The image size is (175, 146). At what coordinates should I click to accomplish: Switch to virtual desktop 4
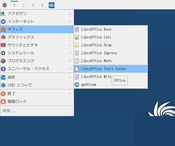pos(42,5)
